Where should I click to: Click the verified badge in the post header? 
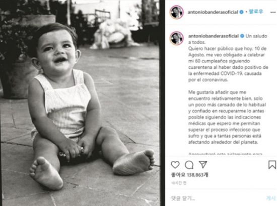(x=241, y=12)
